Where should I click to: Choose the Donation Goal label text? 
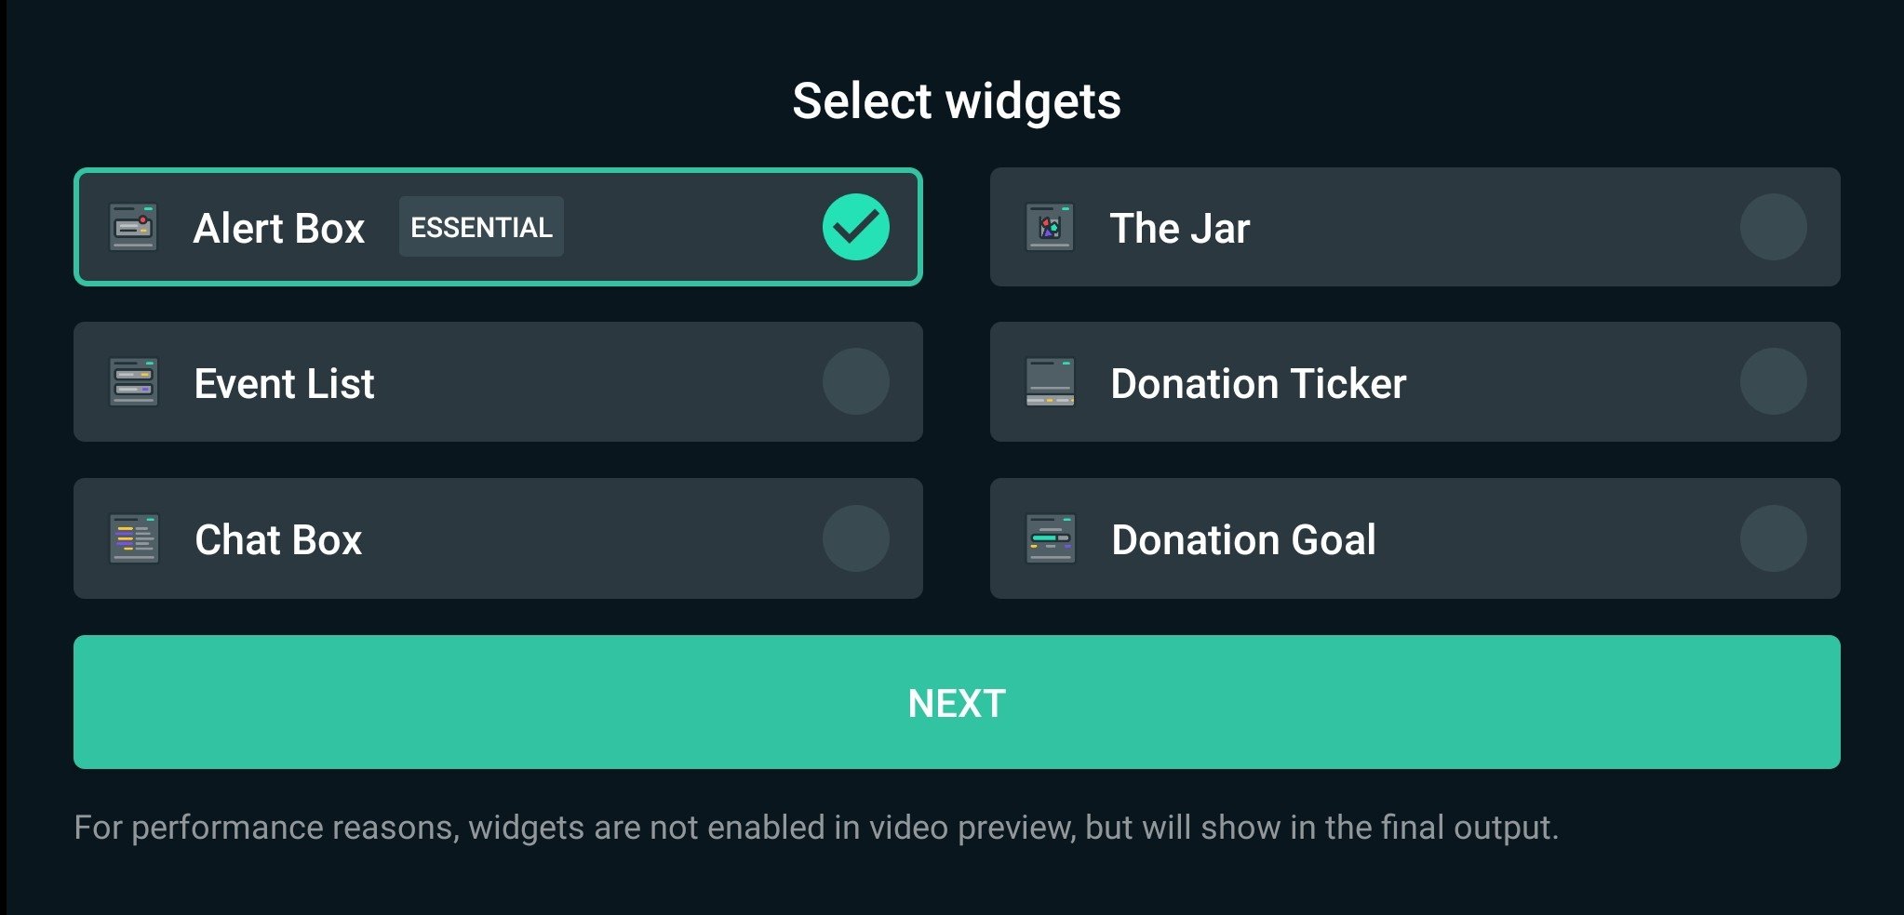click(1243, 539)
